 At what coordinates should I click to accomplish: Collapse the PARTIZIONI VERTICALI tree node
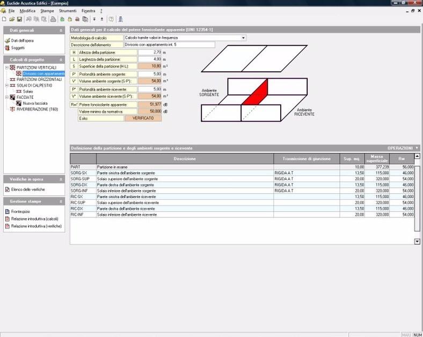coord(6,68)
